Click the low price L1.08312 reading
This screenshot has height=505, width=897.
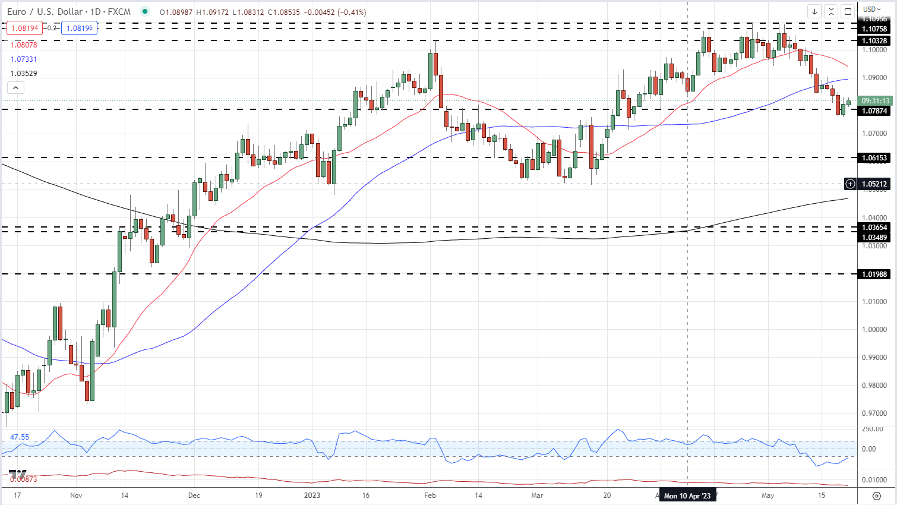coord(248,12)
